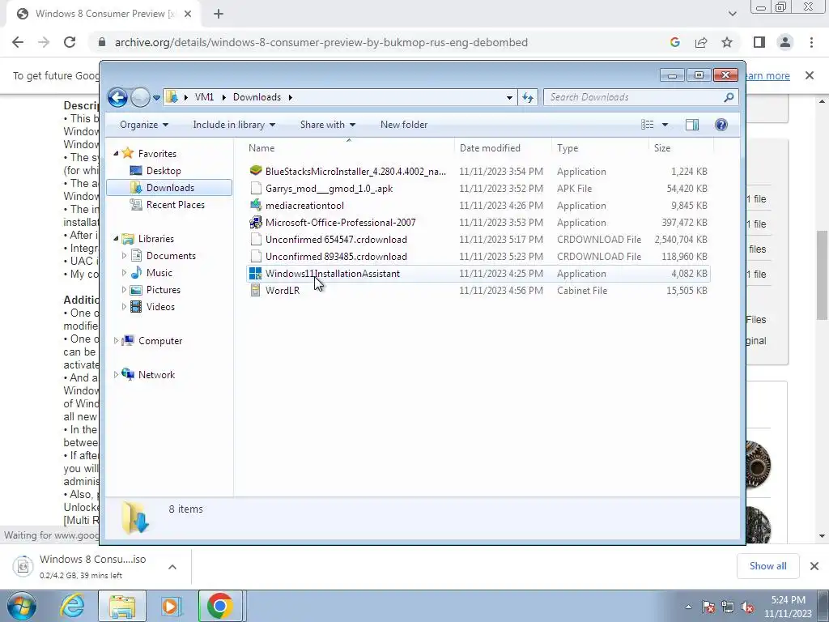Click the Explorer Back arrow button
The width and height of the screenshot is (829, 622).
(117, 97)
